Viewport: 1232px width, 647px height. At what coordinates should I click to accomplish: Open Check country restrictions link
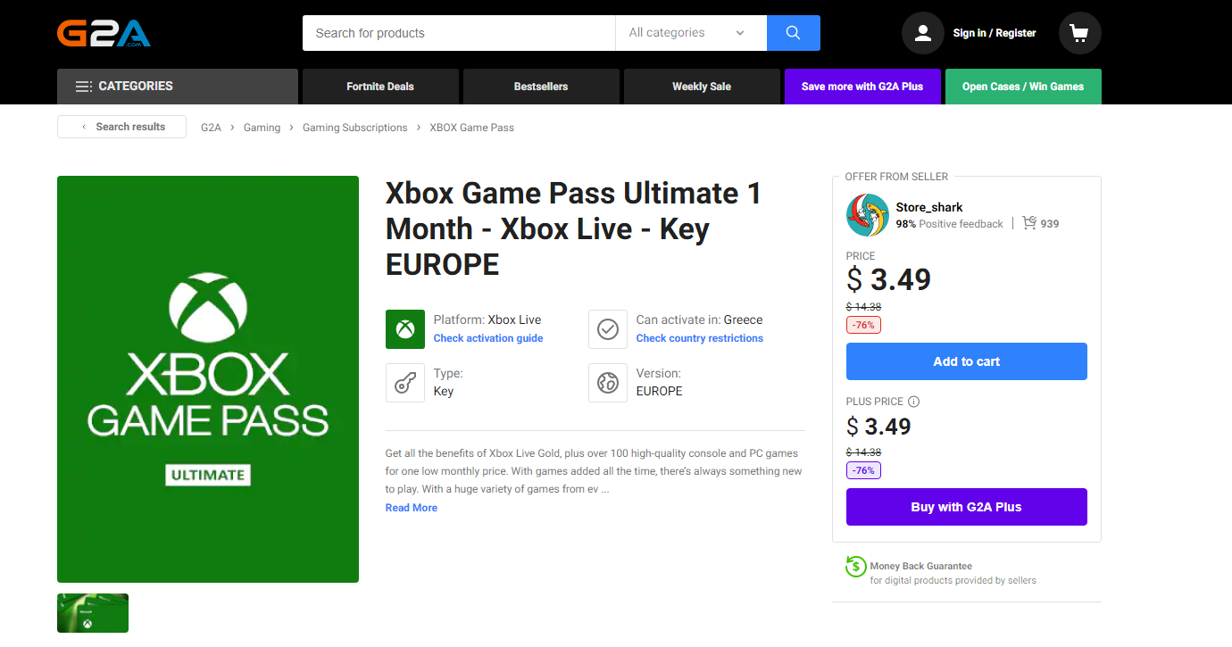point(700,338)
